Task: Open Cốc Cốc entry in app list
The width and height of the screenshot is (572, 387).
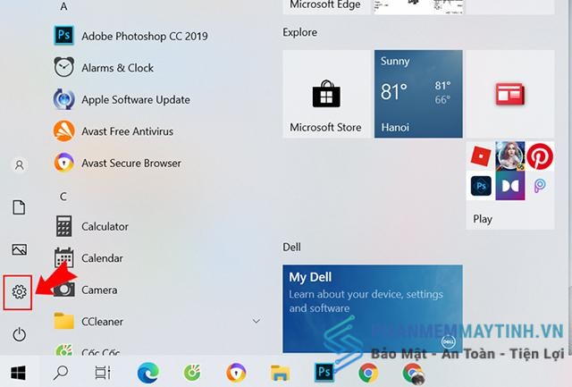Action: click(x=87, y=350)
